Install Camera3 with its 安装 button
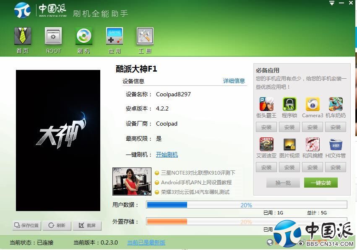 pos(313,127)
